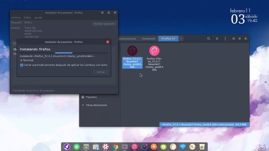This screenshot has height=151, width=269.
Task: Open the dark round red-dot icon in dock
Action: 144,147
